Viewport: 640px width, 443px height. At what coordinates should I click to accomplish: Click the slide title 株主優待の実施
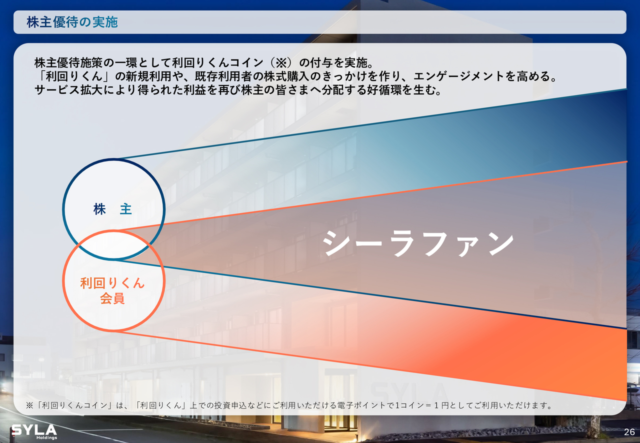72,22
